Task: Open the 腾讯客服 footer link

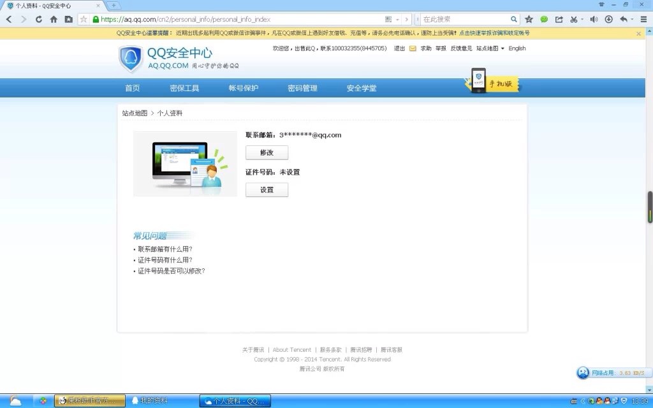Action: coord(392,350)
